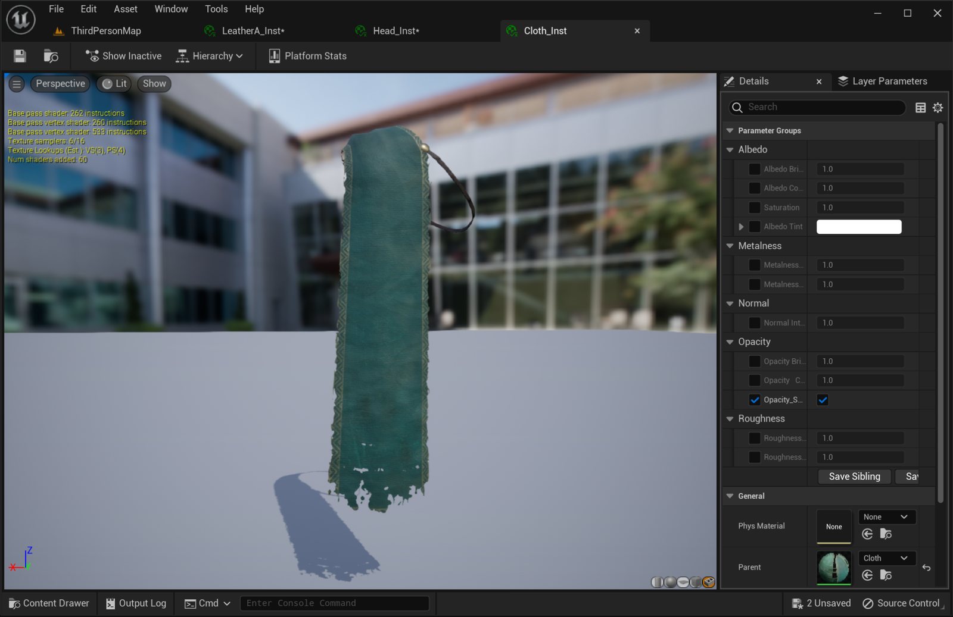The width and height of the screenshot is (953, 617).
Task: Open the Hierarchy dropdown
Action: pos(209,56)
